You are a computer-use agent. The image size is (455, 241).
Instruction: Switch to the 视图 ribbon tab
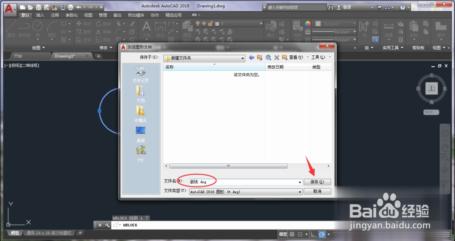pyautogui.click(x=88, y=15)
